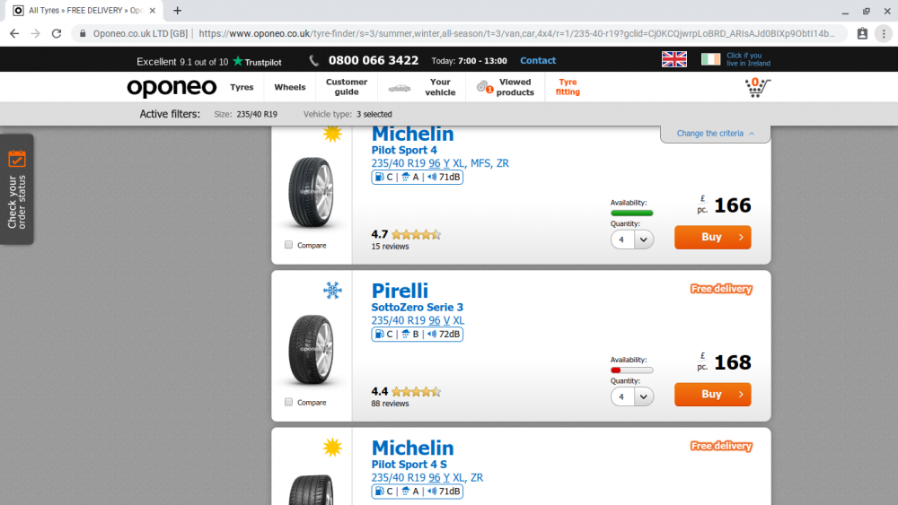Click the viewed products tyre icon
The height and width of the screenshot is (505, 898).
coord(485,87)
